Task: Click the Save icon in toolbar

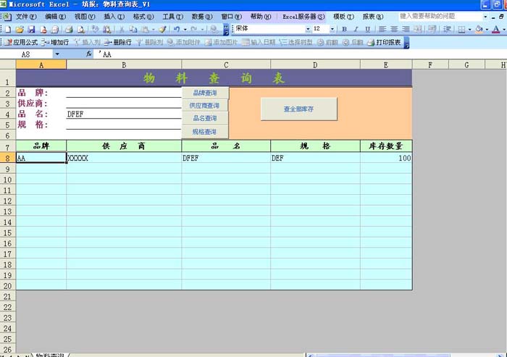Action: pos(32,29)
